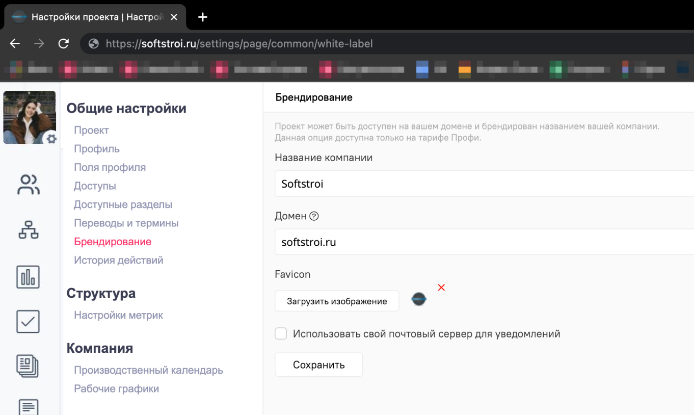Open the employees people icon in sidebar
This screenshot has height=415, width=694.
click(29, 185)
